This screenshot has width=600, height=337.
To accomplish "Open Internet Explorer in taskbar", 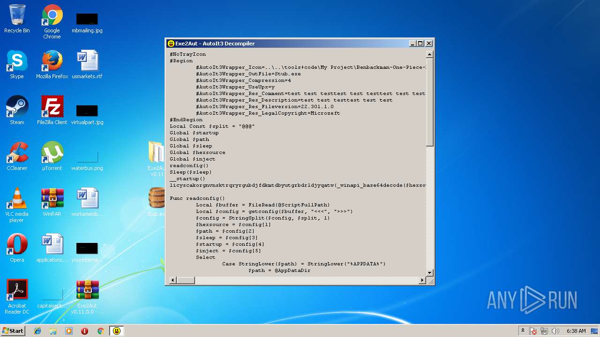I will pyautogui.click(x=37, y=331).
